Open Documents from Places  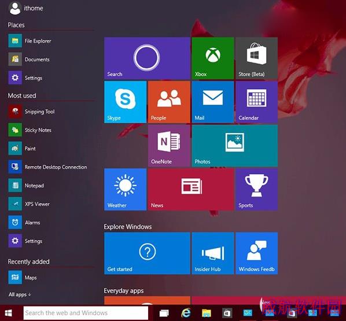click(29, 60)
